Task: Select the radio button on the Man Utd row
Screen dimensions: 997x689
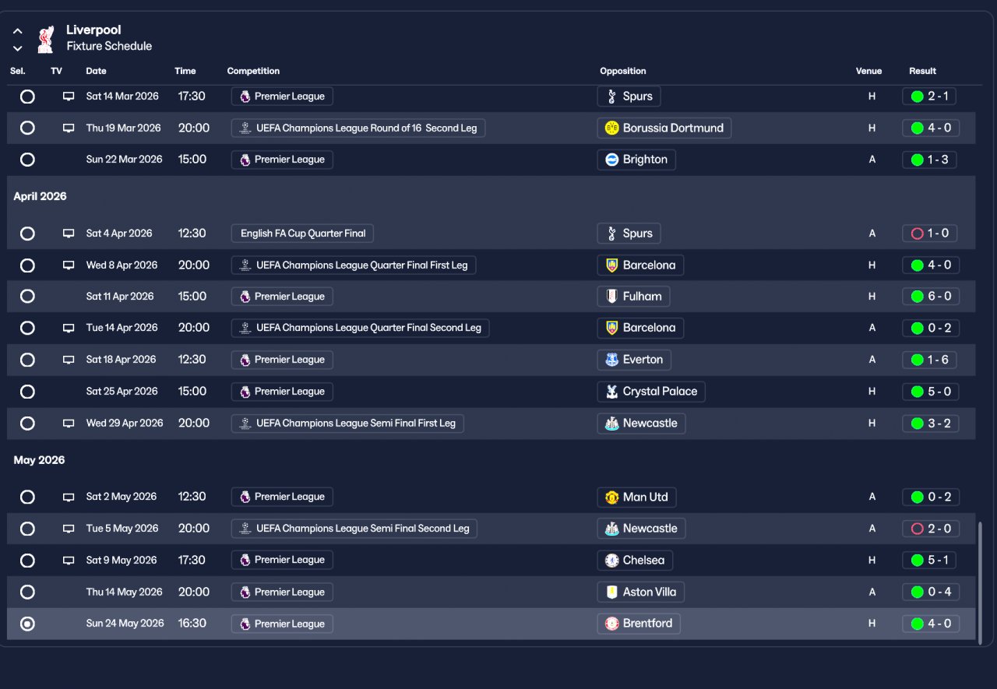Action: [x=27, y=497]
